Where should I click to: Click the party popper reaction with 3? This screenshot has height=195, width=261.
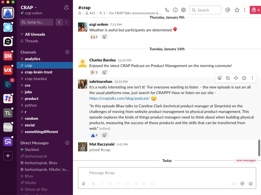[94, 72]
